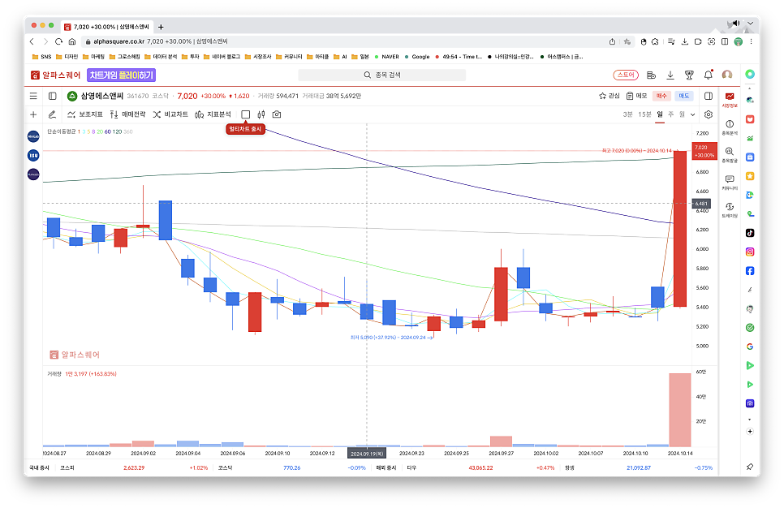Click the 스토어 store button

coord(626,75)
